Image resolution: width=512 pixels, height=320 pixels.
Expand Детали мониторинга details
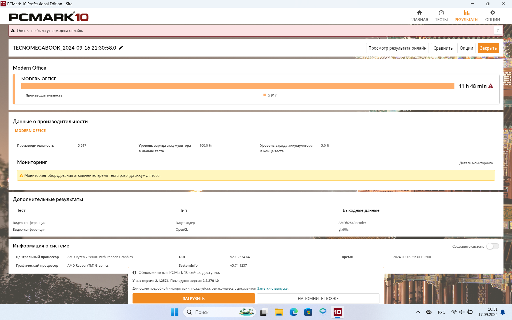click(x=476, y=163)
